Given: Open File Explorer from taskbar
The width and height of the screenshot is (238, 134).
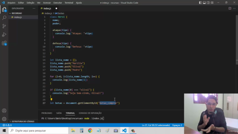Looking at the screenshot, I should click(73, 131).
